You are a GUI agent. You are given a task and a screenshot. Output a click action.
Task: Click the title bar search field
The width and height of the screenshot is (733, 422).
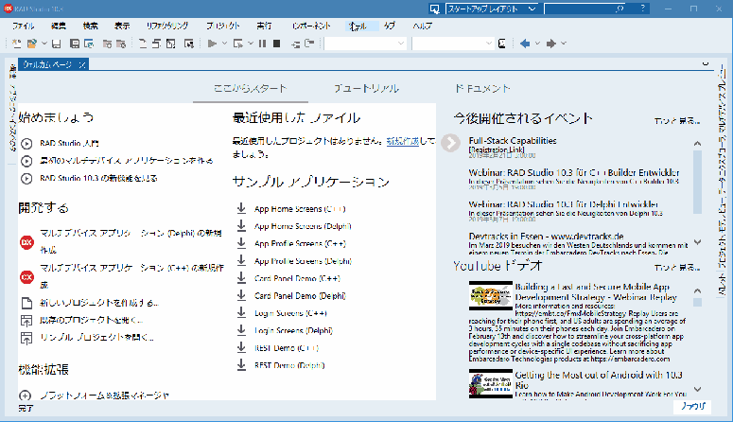[585, 9]
